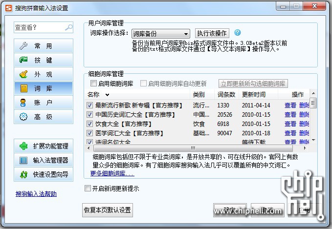Click the horizontal scrollbar right arrow
The height and width of the screenshot is (229, 332).
(305, 148)
